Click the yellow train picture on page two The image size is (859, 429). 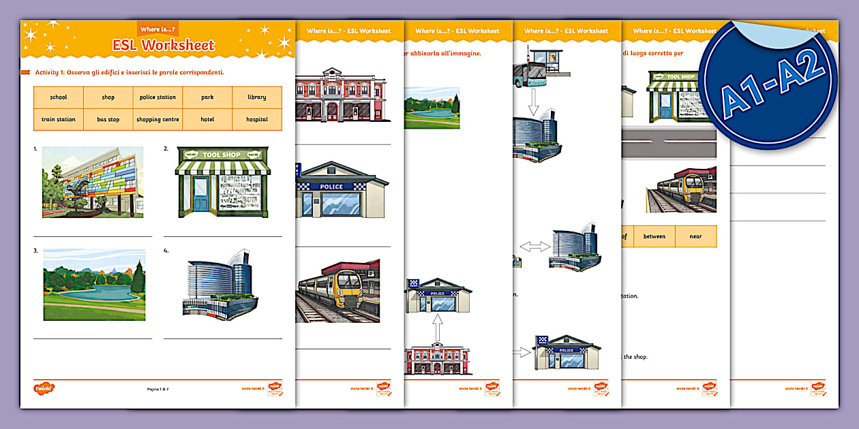338,291
